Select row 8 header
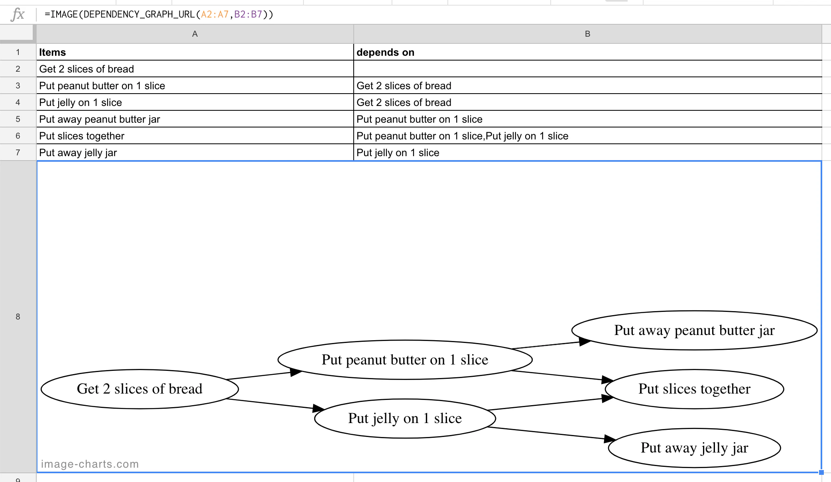 pos(18,317)
